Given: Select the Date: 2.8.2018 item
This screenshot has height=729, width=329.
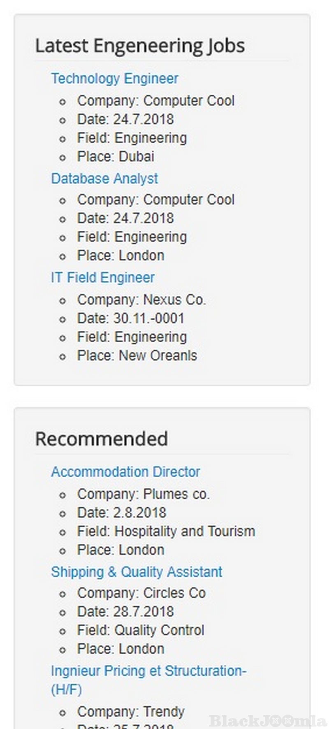Looking at the screenshot, I should (x=122, y=512).
